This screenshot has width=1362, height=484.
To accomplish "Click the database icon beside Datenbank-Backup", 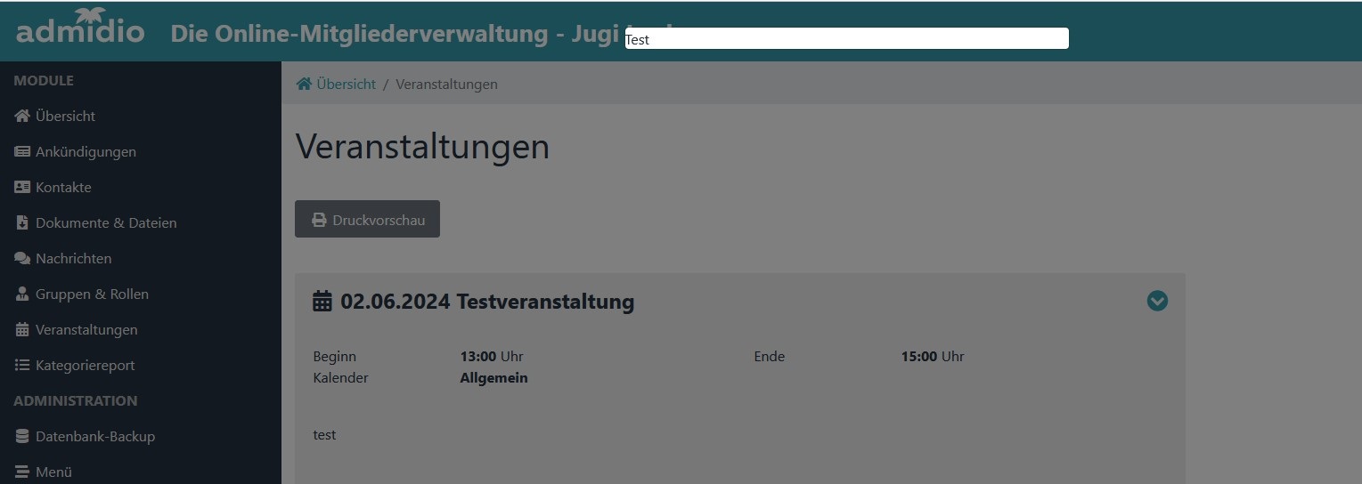I will tap(22, 436).
